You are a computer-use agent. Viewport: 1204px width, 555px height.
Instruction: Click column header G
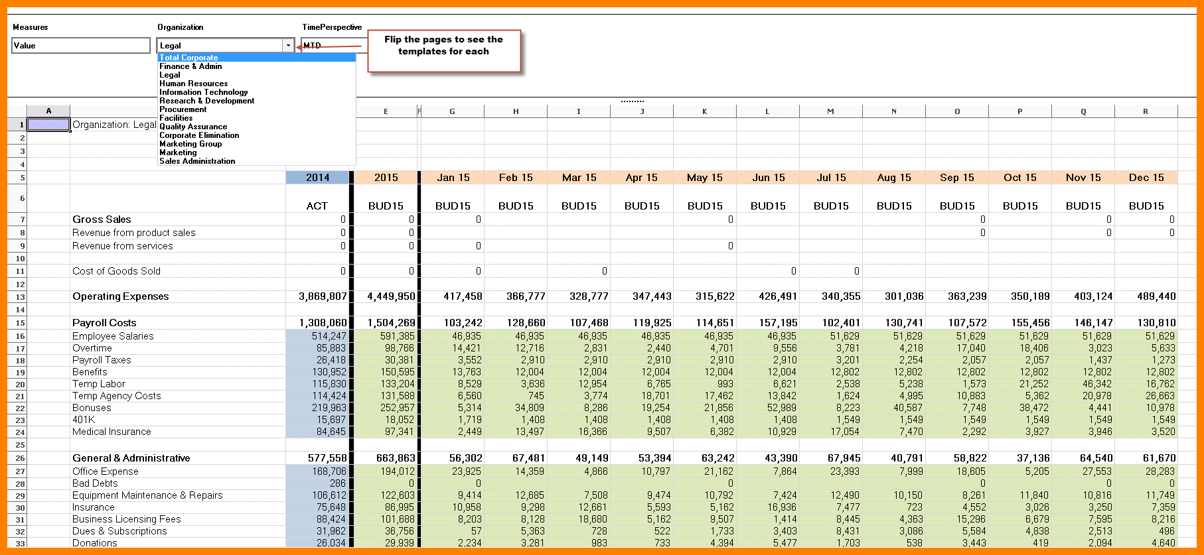pos(452,111)
